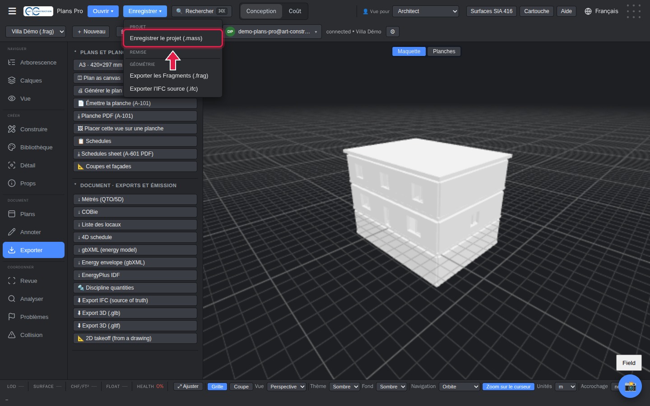
Task: Open the Architect role dropdown
Action: [x=426, y=11]
